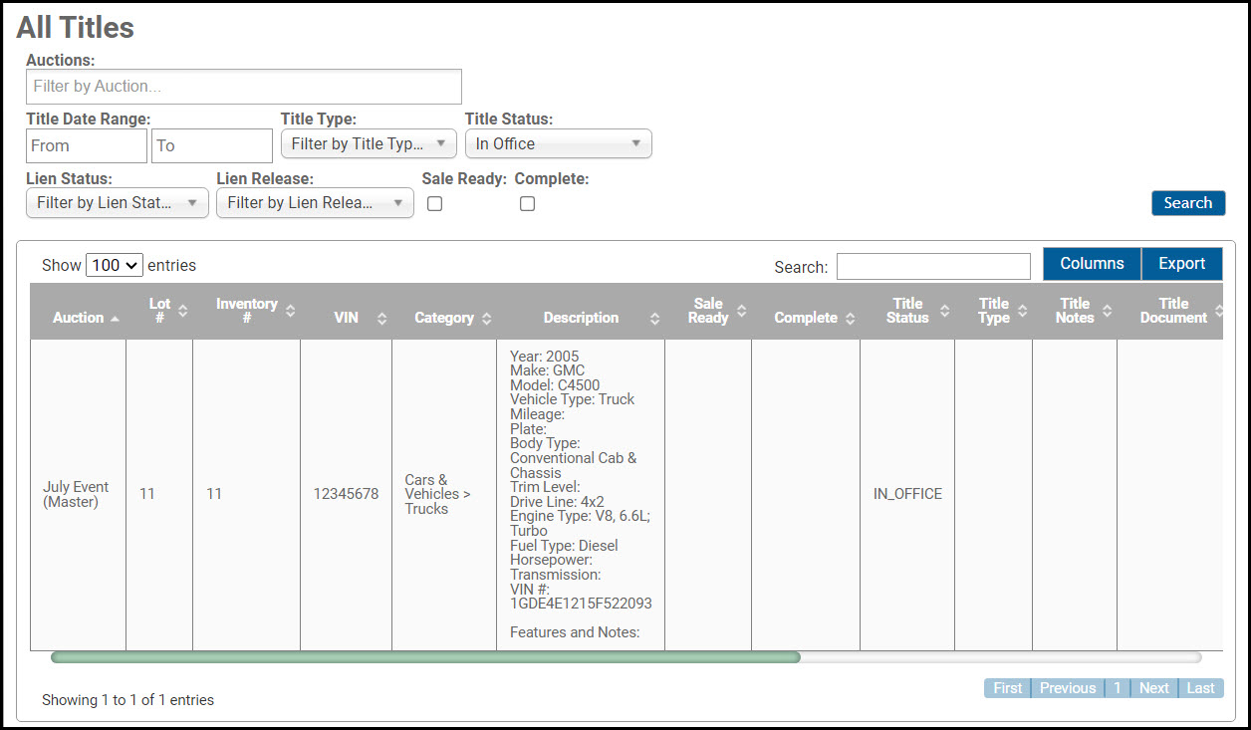
Task: Click the Title Status column sort arrows
Action: coord(943,311)
